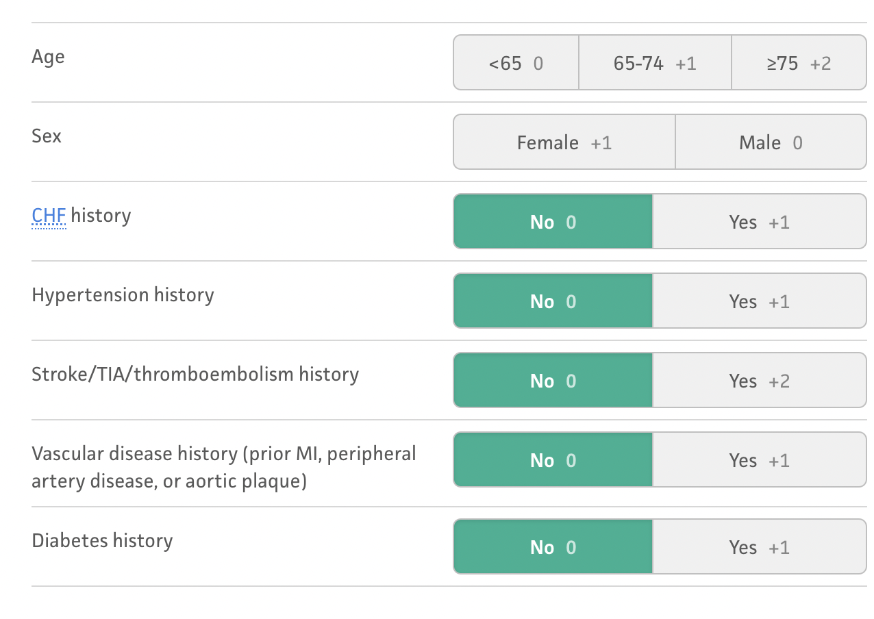Select No for CHF history

click(x=553, y=222)
